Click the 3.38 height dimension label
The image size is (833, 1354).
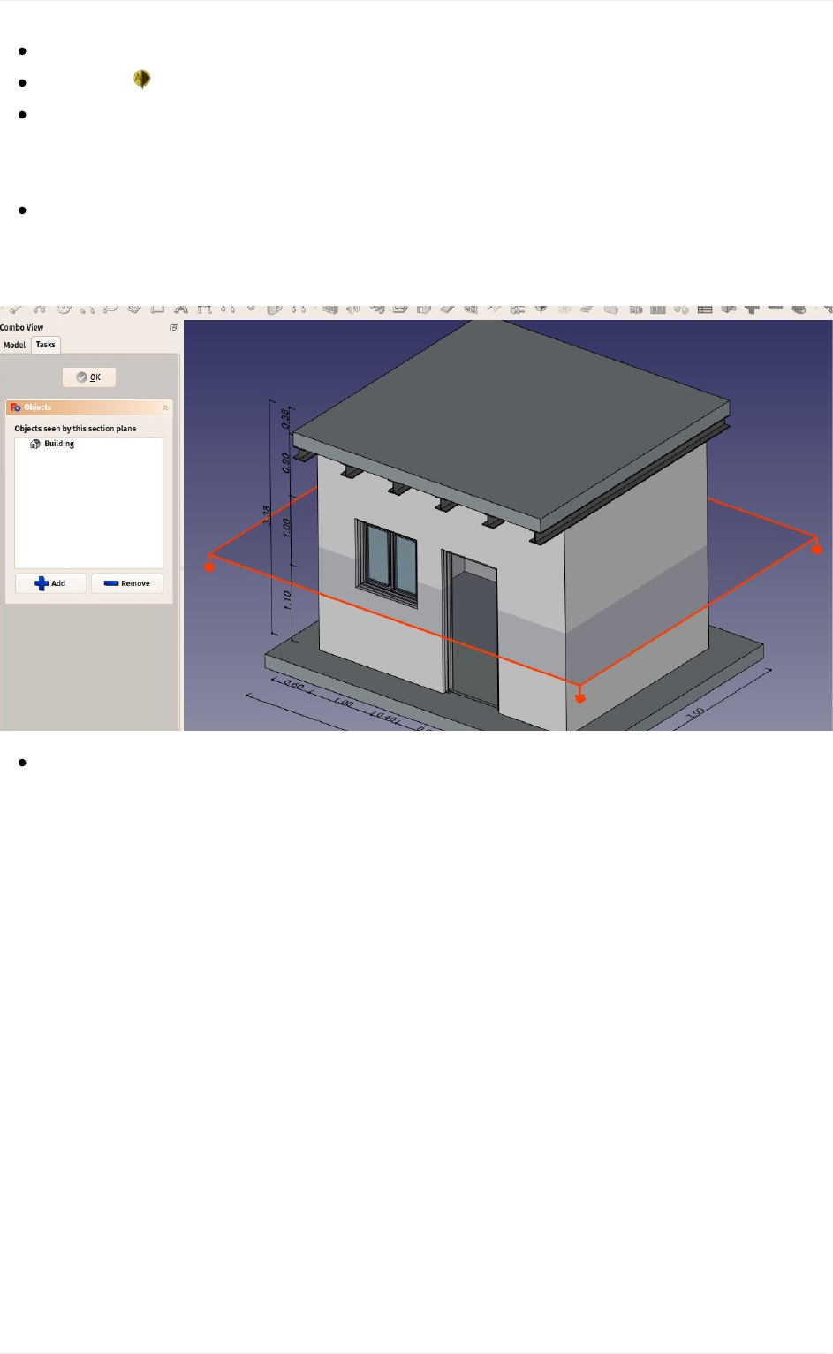[267, 515]
